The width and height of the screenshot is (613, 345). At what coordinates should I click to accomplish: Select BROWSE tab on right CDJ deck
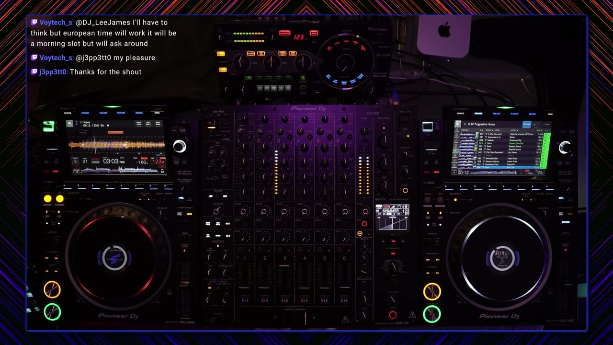pos(478,114)
